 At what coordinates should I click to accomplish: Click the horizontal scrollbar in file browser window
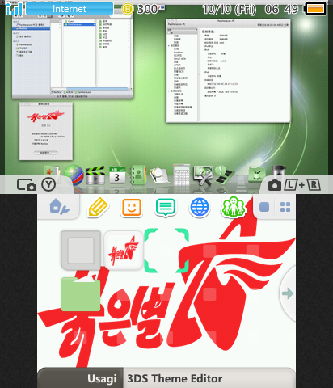pos(97,88)
